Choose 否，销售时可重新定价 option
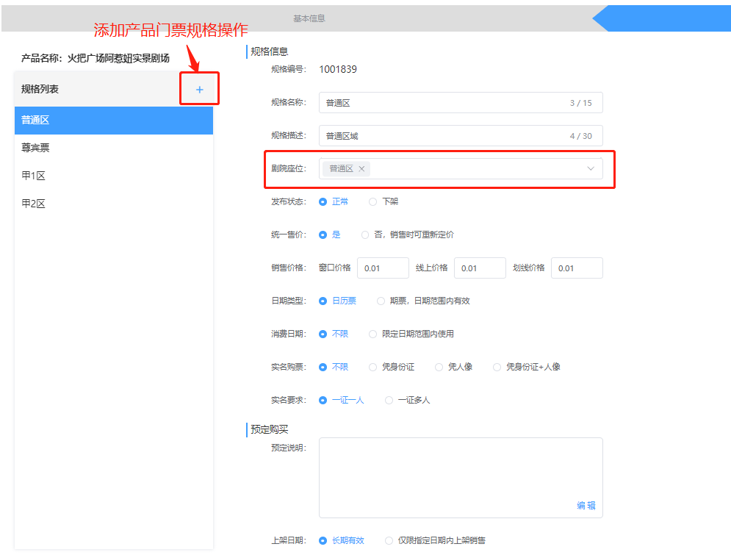This screenshot has width=731, height=555. 365,234
